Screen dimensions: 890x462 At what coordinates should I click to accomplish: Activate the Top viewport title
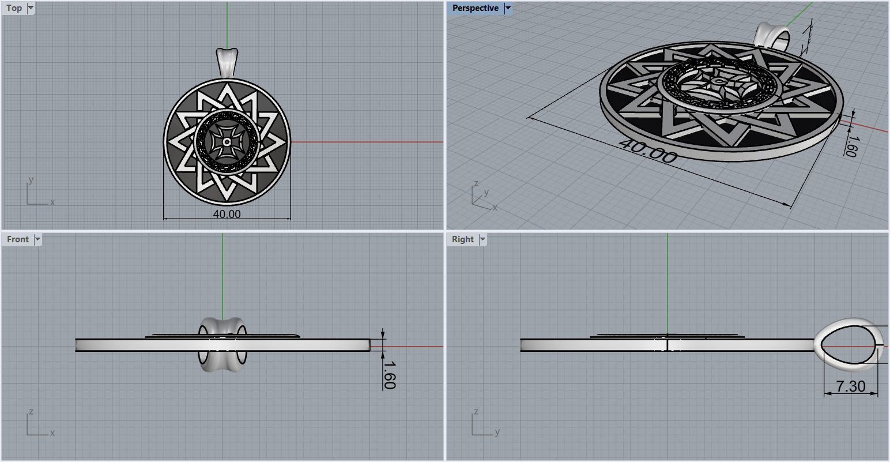pos(14,8)
